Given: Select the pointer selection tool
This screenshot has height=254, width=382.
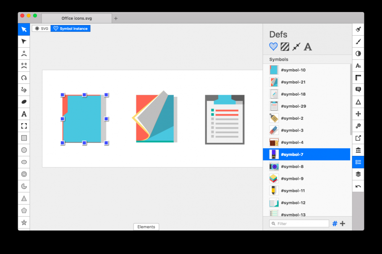Looking at the screenshot, I should [x=24, y=29].
